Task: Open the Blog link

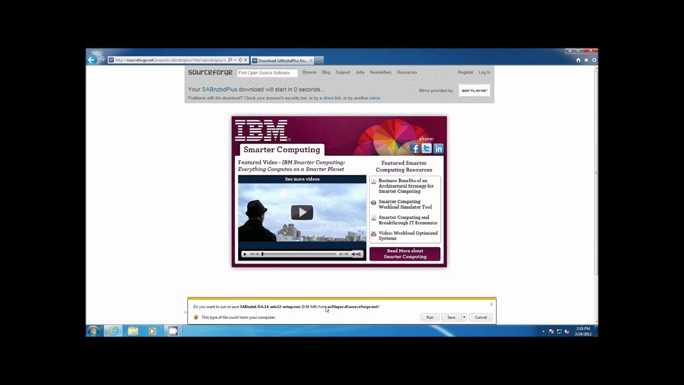Action: (x=326, y=72)
